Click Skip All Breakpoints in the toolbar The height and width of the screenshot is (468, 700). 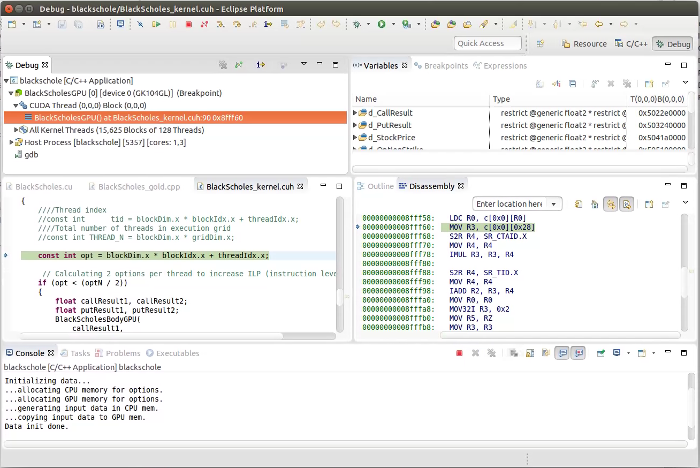pyautogui.click(x=140, y=24)
